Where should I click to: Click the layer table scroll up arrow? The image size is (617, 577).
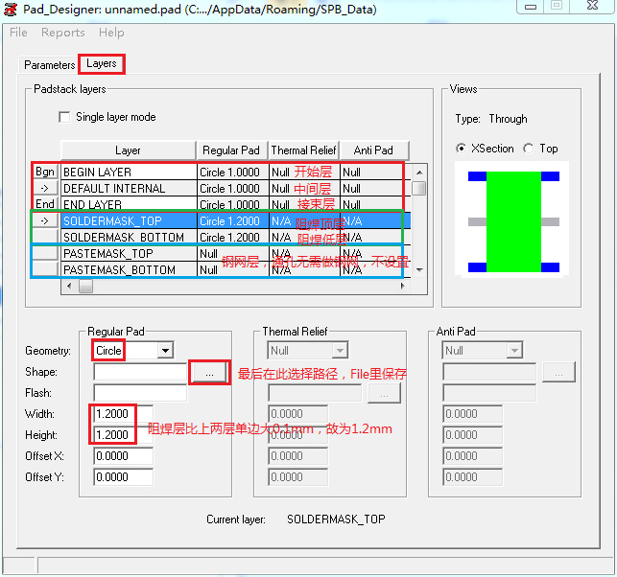pyautogui.click(x=419, y=173)
